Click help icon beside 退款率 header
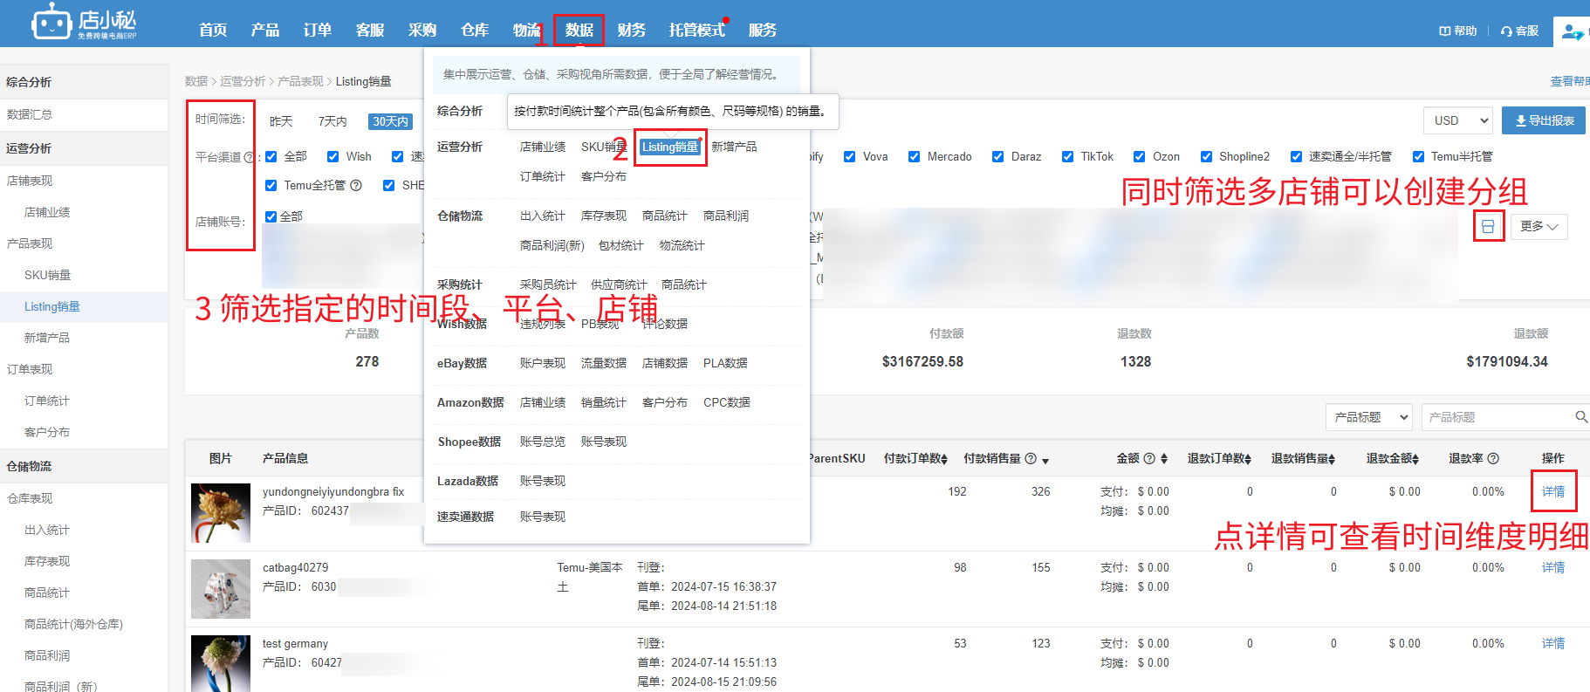This screenshot has width=1590, height=692. (1493, 458)
